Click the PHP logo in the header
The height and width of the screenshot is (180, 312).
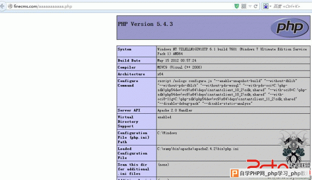pyautogui.click(x=290, y=27)
